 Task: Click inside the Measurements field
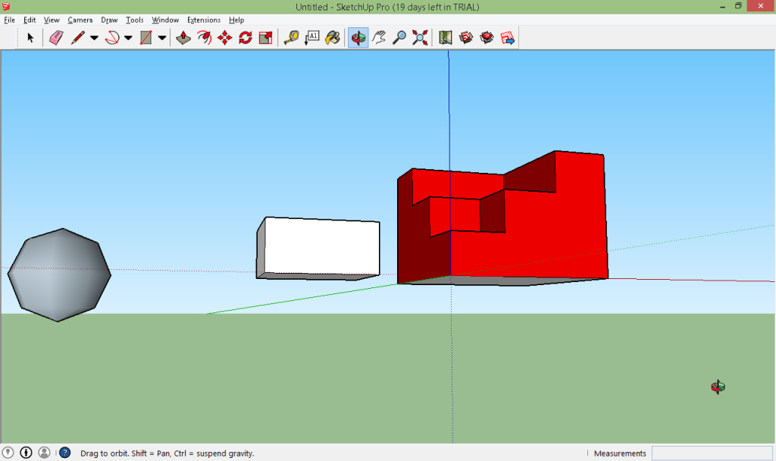[712, 453]
